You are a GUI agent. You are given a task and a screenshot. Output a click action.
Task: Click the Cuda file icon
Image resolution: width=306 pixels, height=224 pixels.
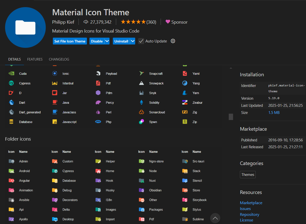[11, 73]
